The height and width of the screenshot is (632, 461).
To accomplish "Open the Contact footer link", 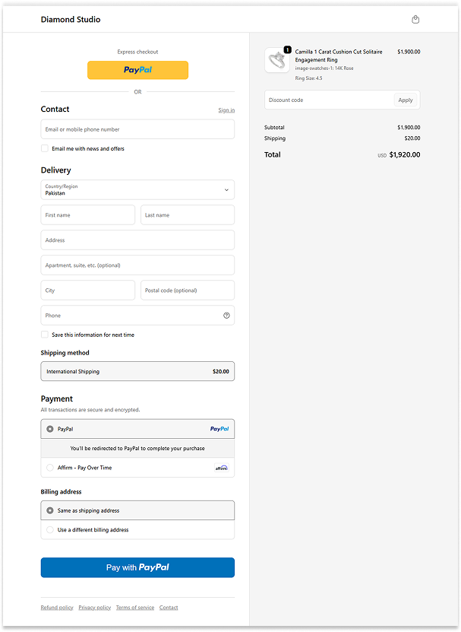I will (169, 608).
